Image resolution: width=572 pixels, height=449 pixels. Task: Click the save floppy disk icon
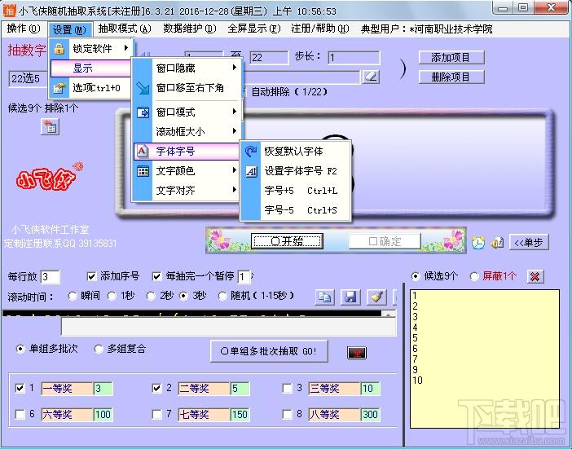click(x=350, y=297)
